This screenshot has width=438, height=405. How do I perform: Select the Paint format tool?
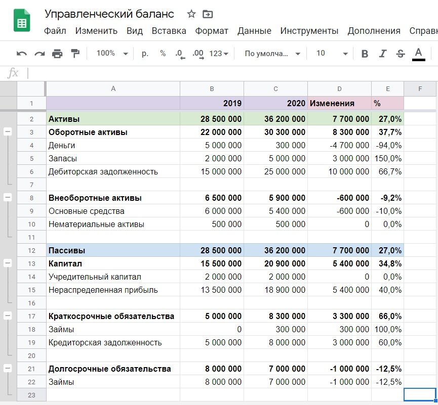[75, 53]
